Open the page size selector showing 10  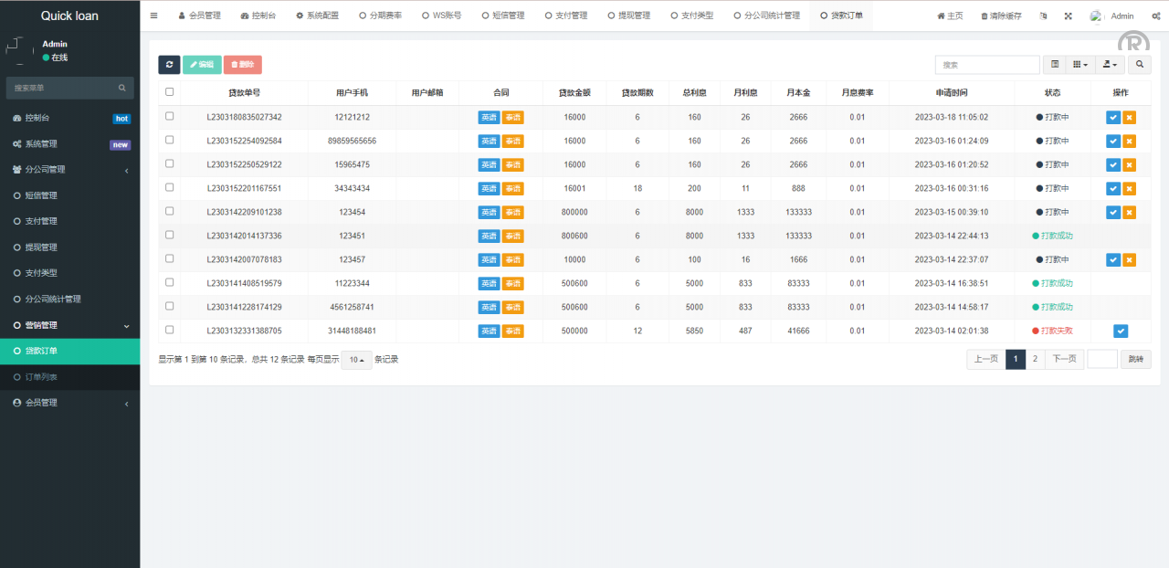coord(355,359)
